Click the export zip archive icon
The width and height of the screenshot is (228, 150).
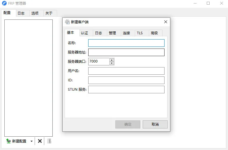tap(50, 141)
